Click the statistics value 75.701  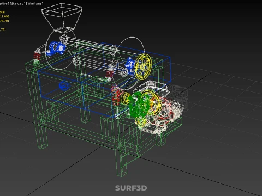click(4, 21)
